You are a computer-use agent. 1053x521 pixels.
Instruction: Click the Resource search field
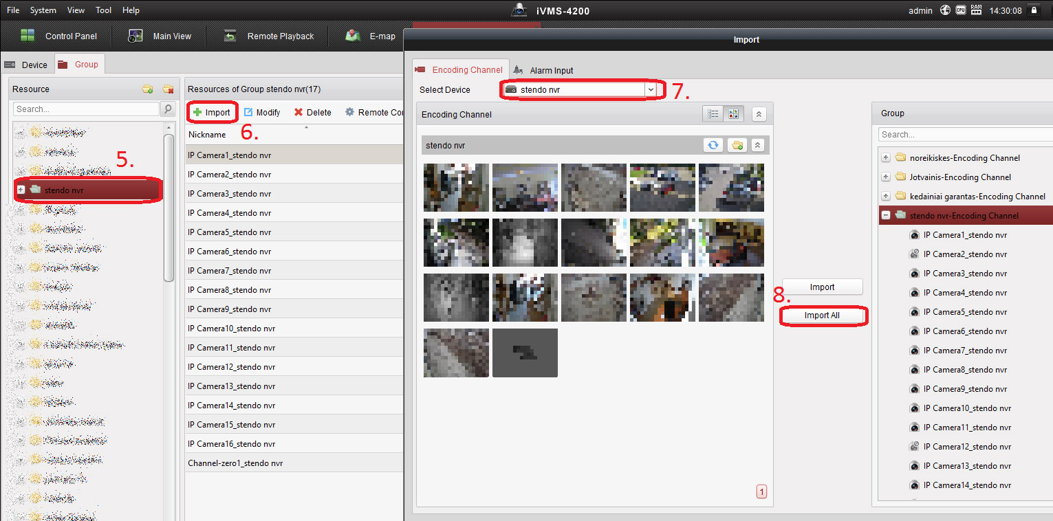click(x=86, y=109)
